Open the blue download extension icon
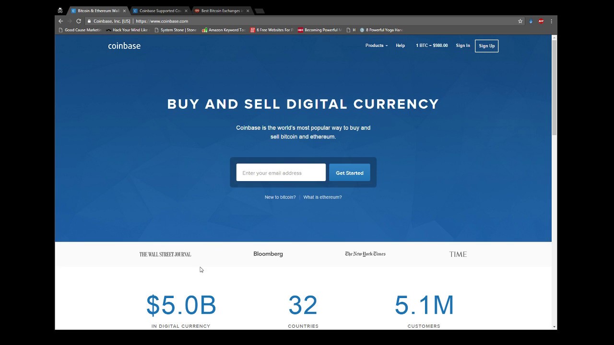Viewport: 614px width, 345px height. coord(531,21)
